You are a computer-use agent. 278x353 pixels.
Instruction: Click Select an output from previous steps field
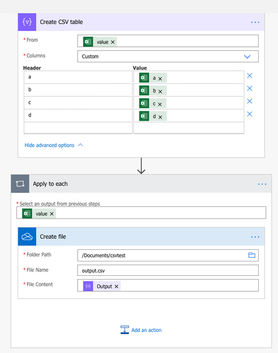pos(141,213)
